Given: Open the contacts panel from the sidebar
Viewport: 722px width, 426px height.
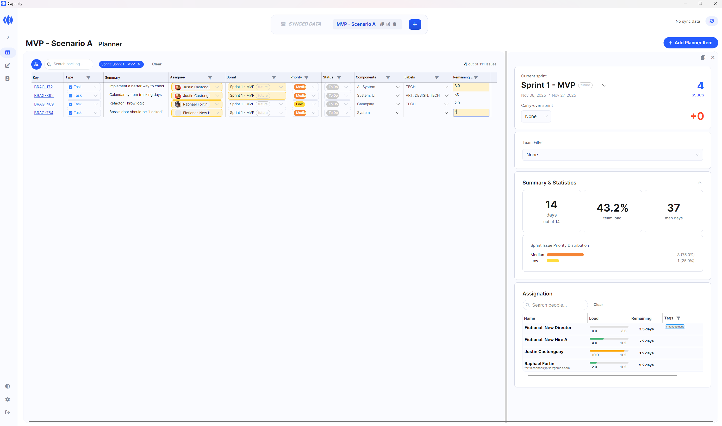Looking at the screenshot, I should point(8,78).
